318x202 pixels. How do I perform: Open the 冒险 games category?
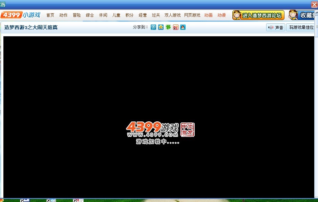point(77,15)
